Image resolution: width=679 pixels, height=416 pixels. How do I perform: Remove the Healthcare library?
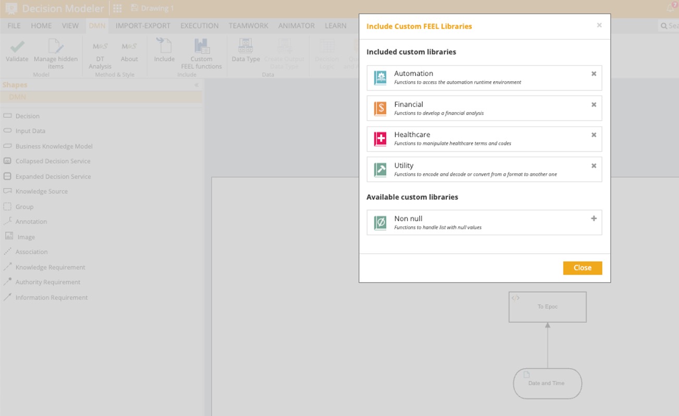tap(594, 135)
